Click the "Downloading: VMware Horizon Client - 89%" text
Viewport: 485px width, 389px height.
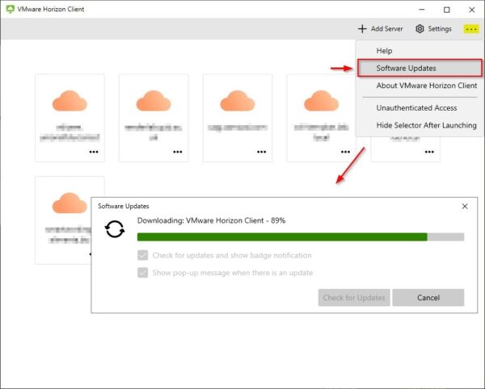(211, 220)
